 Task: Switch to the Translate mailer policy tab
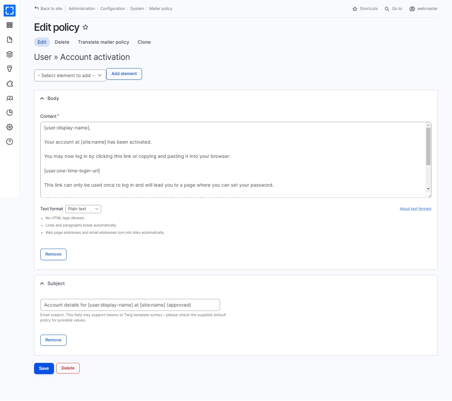click(104, 42)
